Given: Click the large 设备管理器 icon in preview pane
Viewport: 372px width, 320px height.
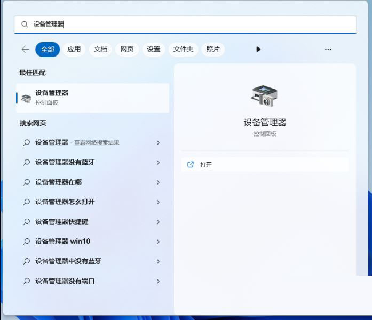Looking at the screenshot, I should pos(264,96).
